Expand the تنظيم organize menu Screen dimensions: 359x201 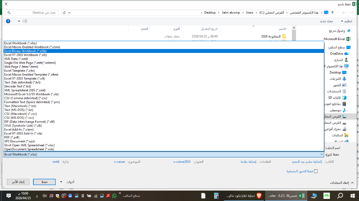pyautogui.click(x=346, y=21)
